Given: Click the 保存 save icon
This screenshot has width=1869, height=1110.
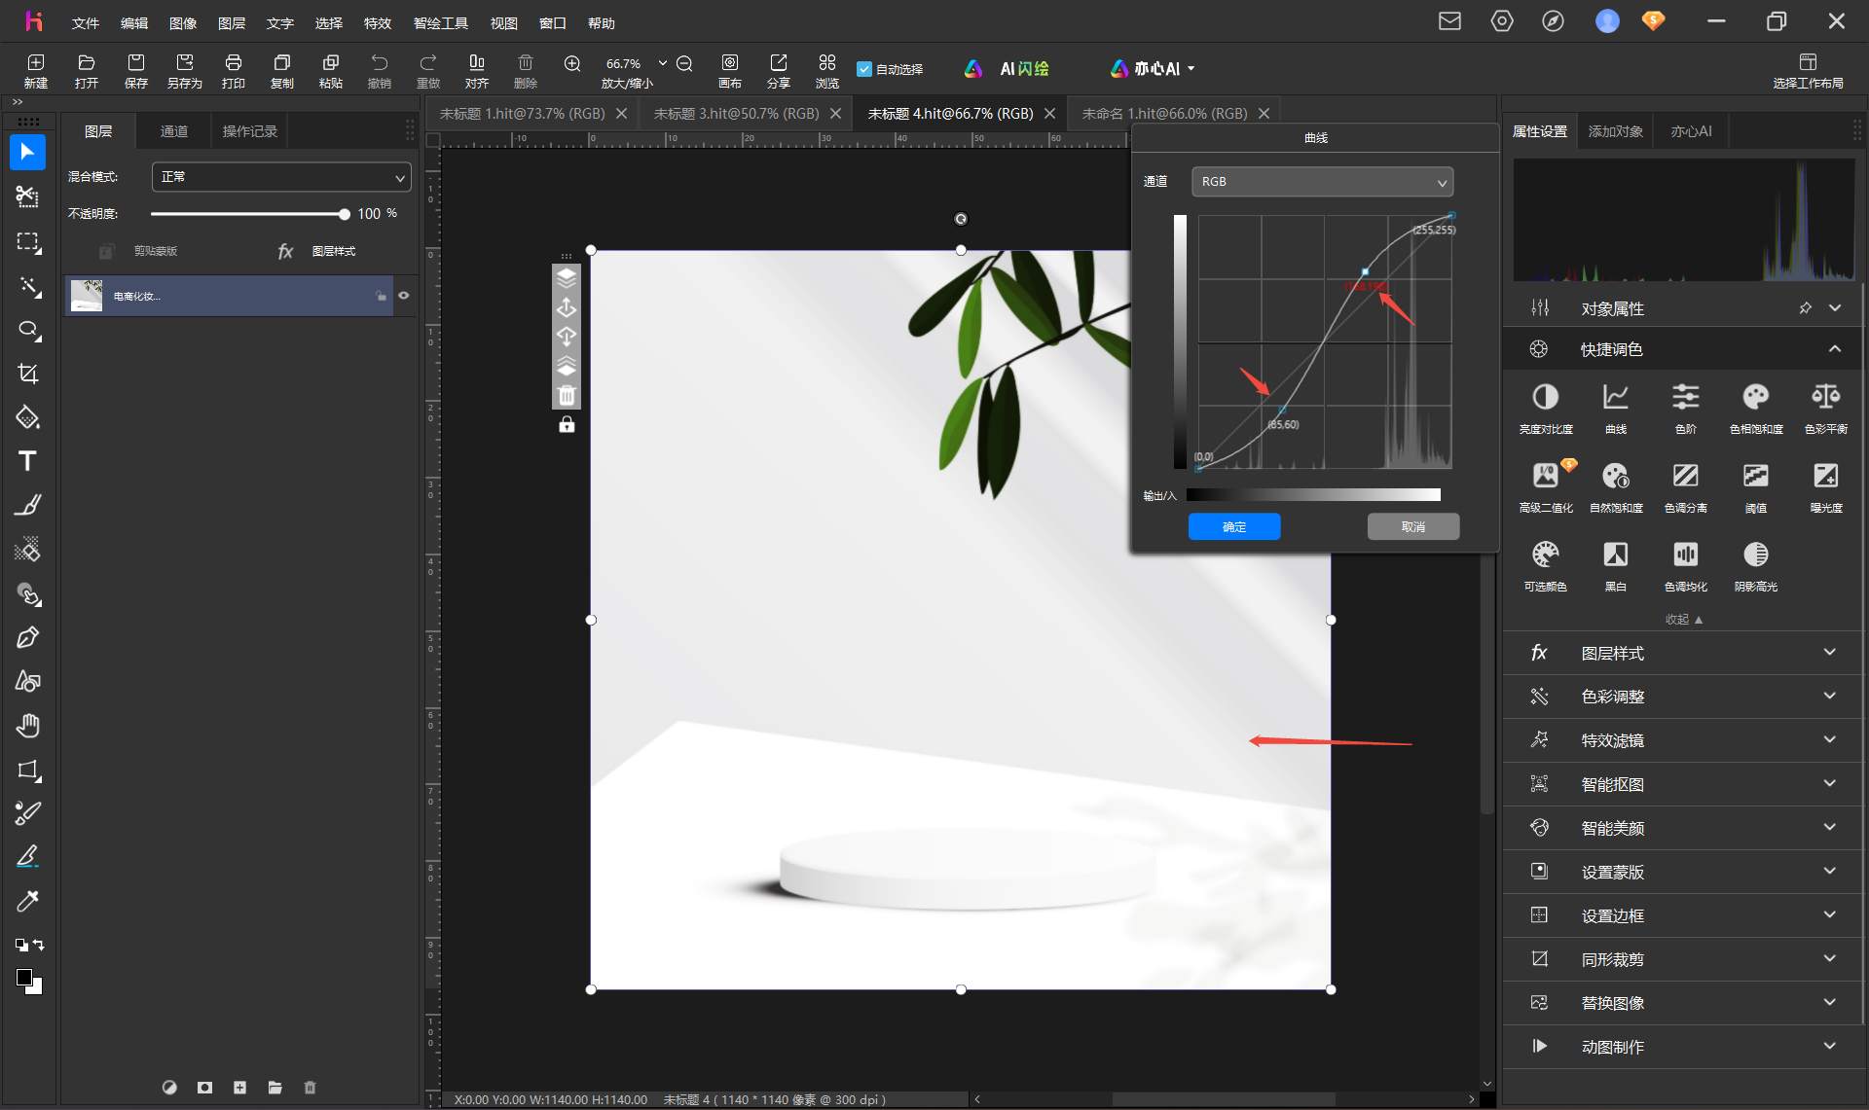Looking at the screenshot, I should click(136, 70).
